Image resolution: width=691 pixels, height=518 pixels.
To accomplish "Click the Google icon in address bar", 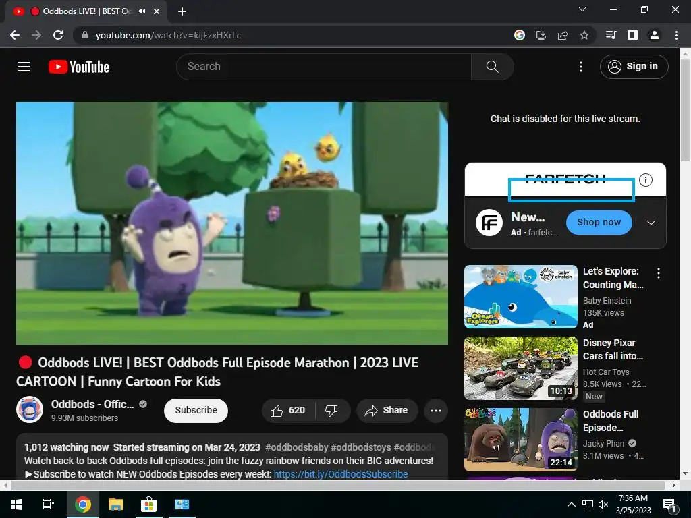I will tap(520, 35).
